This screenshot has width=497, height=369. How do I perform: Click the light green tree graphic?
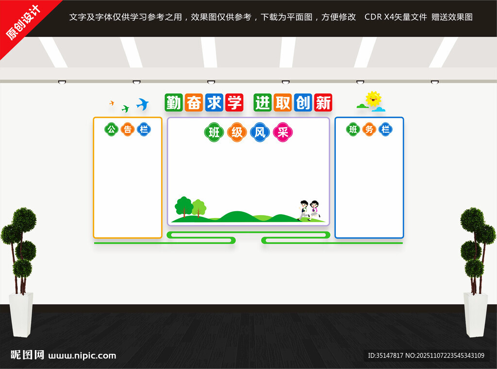coord(199,208)
